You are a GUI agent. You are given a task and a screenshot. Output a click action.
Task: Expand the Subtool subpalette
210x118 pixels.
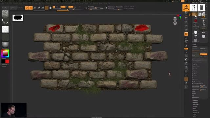[x=194, y=45]
